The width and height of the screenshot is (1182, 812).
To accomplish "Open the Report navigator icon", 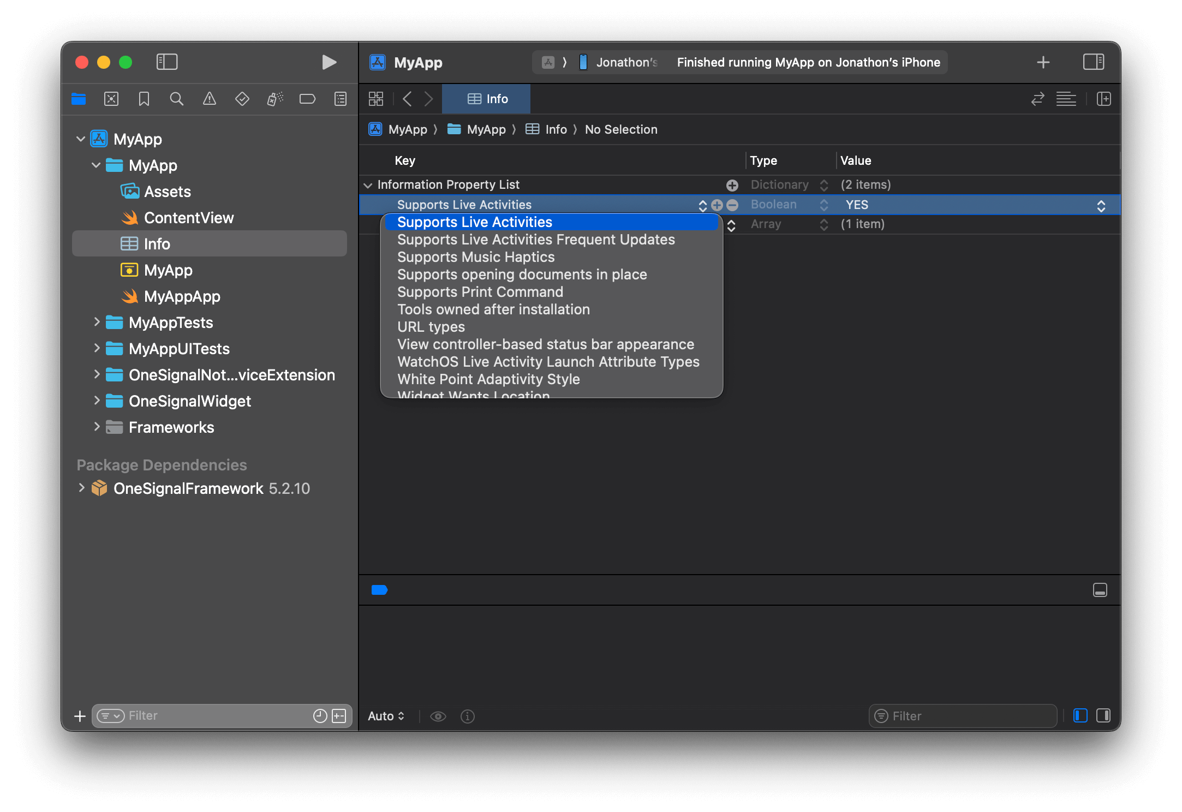I will pyautogui.click(x=340, y=99).
